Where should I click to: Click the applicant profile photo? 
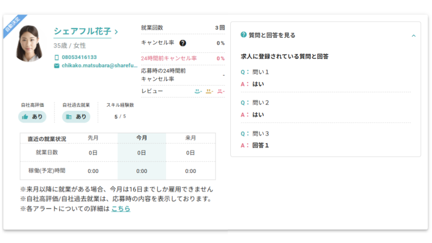[30, 44]
